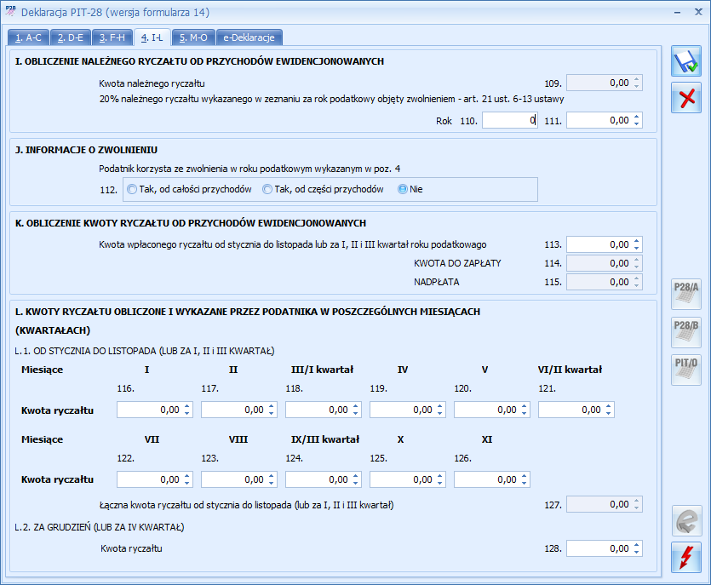Click the PIT-28 window title icon
711x585 pixels.
(x=10, y=11)
